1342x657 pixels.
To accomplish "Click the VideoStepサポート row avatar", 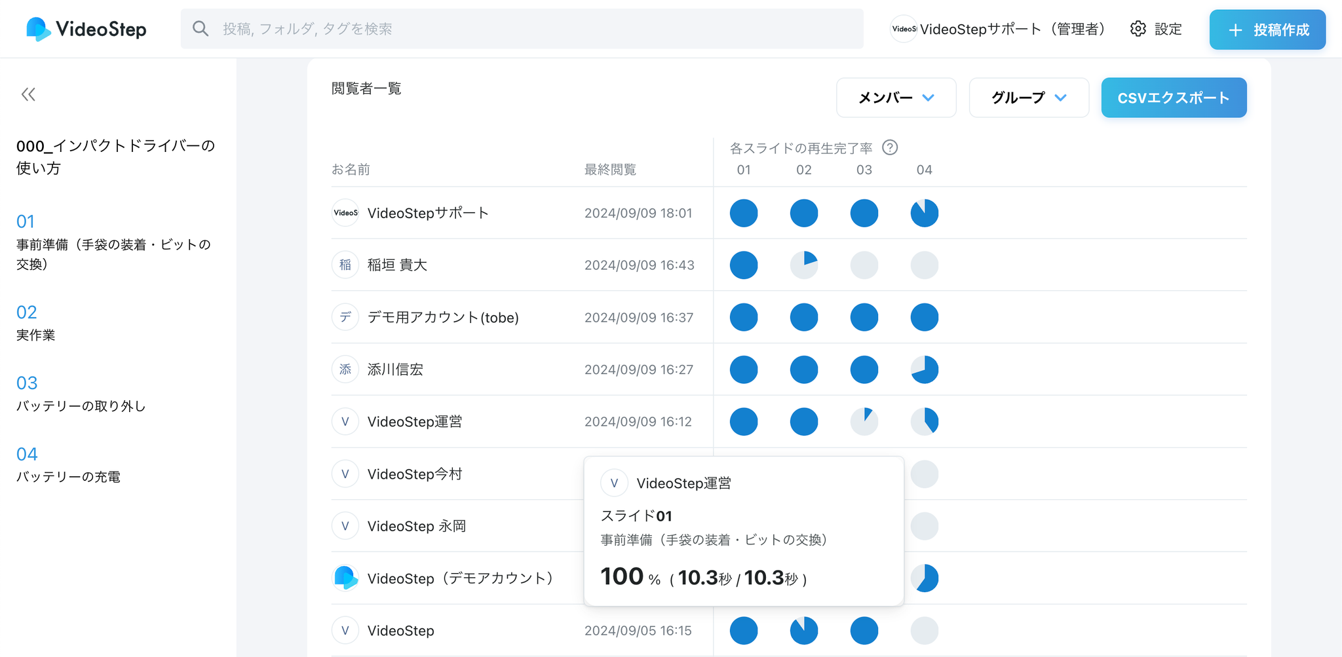I will (x=345, y=213).
